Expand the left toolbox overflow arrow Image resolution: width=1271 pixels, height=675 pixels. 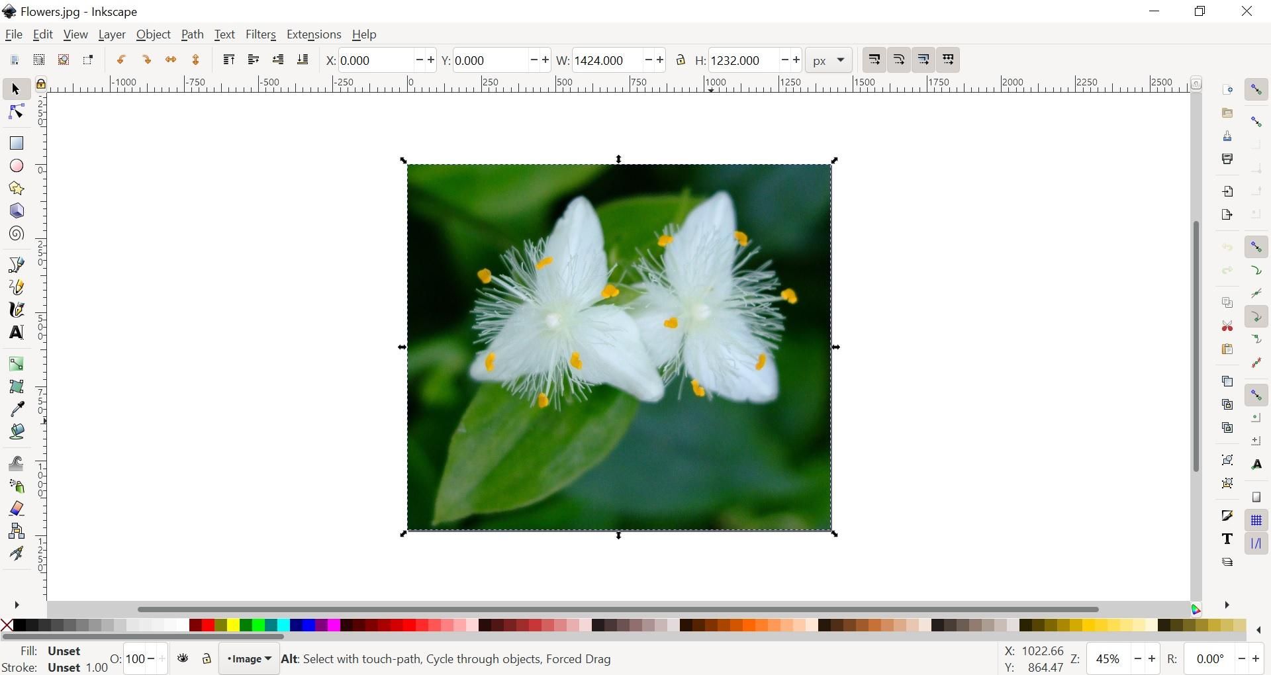[x=15, y=604]
